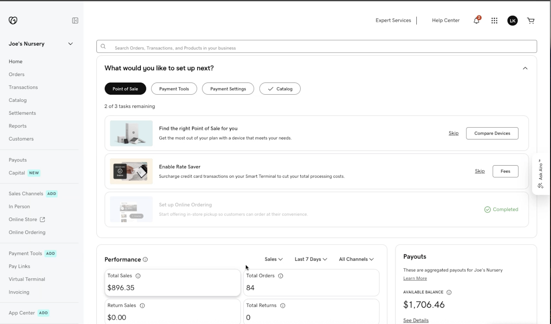551x324 pixels.
Task: Open the apps grid menu
Action: [x=494, y=20]
